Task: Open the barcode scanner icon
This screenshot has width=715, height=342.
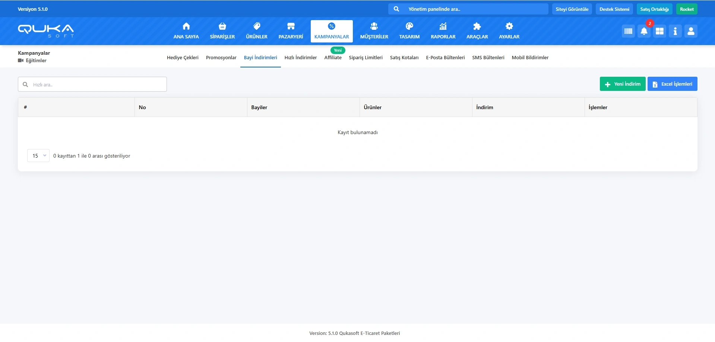Action: (x=628, y=31)
